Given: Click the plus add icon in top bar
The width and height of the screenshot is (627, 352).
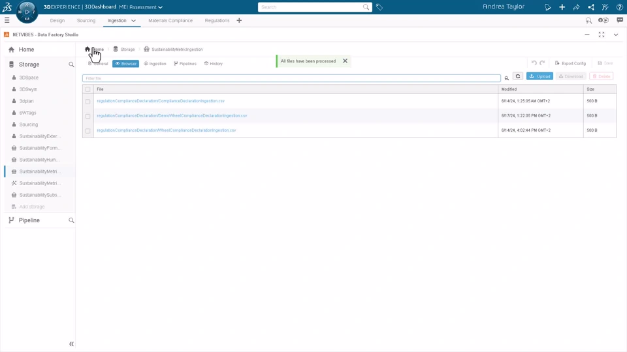Looking at the screenshot, I should (562, 7).
